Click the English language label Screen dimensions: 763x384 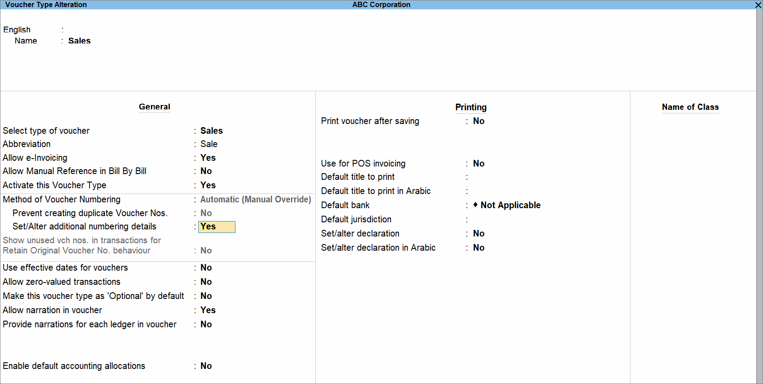(x=17, y=30)
